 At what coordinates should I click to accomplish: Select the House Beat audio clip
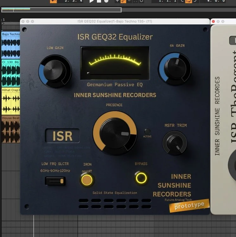11,129
